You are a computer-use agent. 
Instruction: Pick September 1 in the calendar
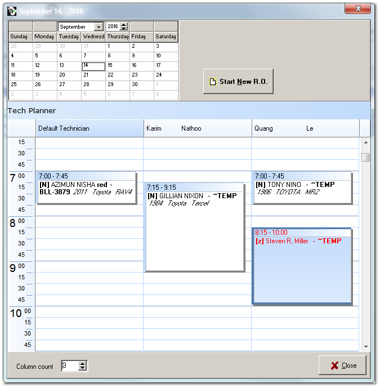(117, 47)
